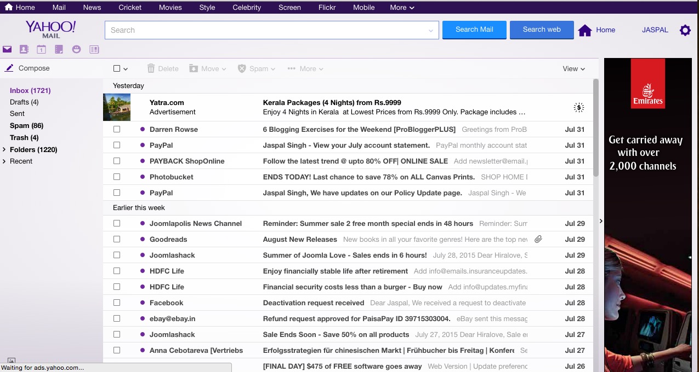Click the Compose pencil icon

pyautogui.click(x=9, y=68)
